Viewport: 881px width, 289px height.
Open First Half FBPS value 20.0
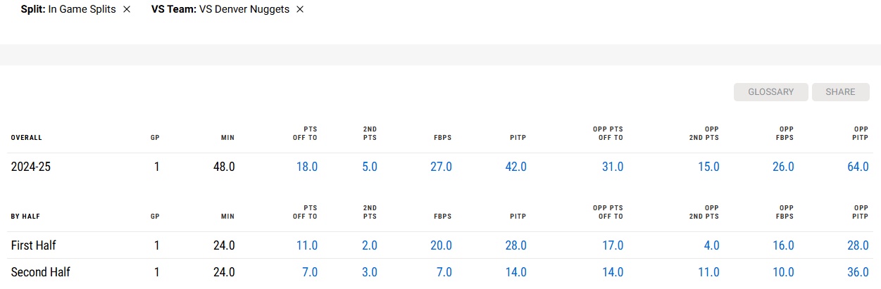point(441,245)
